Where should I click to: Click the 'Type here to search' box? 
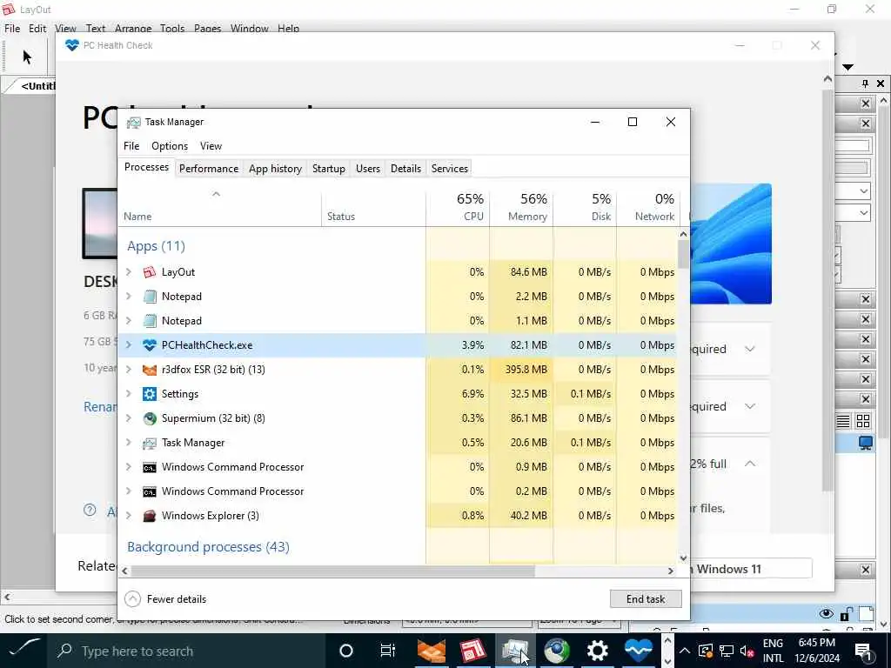click(x=186, y=651)
